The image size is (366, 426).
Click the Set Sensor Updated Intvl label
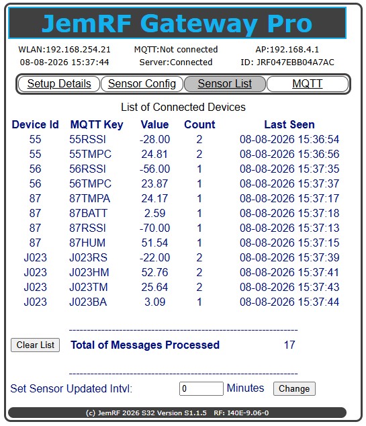click(x=71, y=389)
